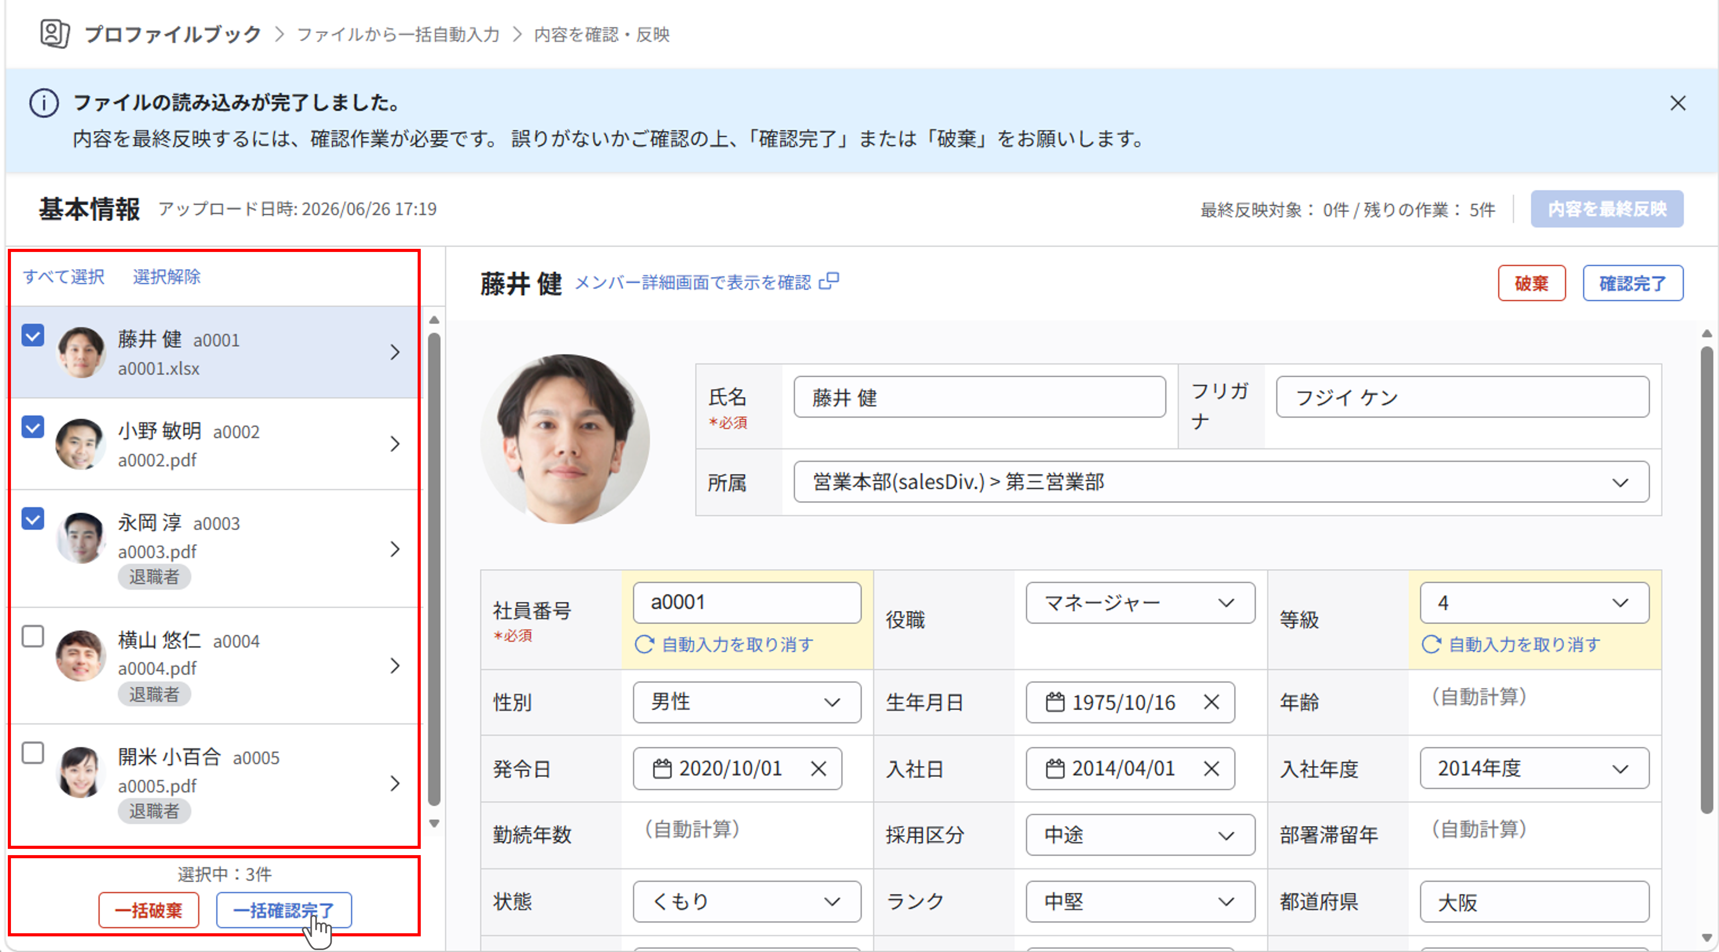1719x952 pixels.
Task: Uncheck the checkbox for 小野 敏明 a0002
Action: point(33,427)
